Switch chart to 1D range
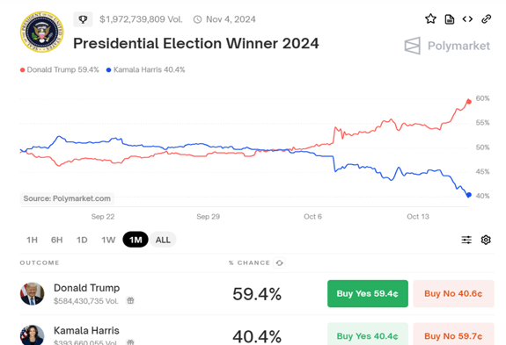506x345 pixels. (x=82, y=240)
